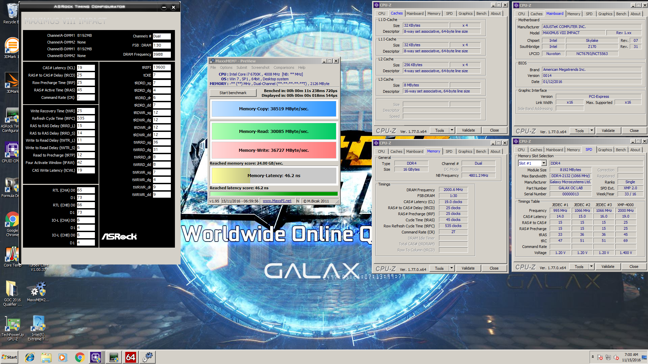Viewport: 648px width, 364px height.
Task: Click the Memory-Latency 46.2 ns bar
Action: pyautogui.click(x=274, y=176)
